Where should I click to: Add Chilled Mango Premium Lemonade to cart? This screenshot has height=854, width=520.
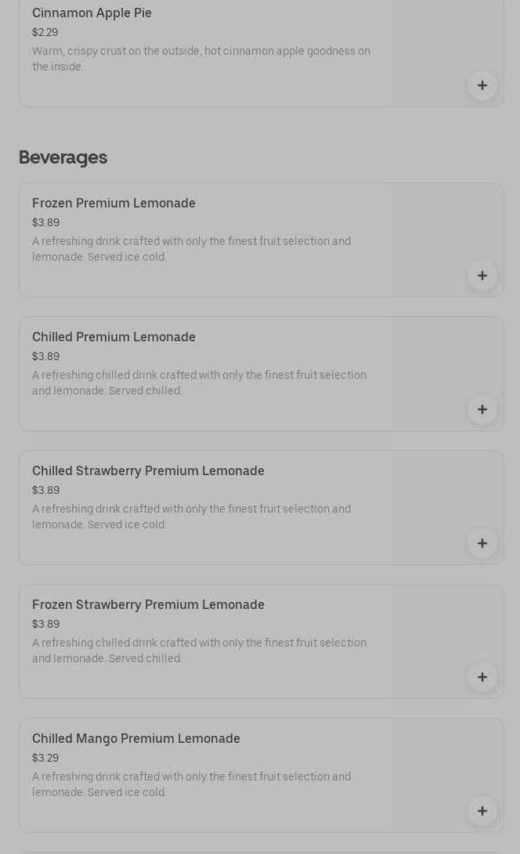pos(482,811)
